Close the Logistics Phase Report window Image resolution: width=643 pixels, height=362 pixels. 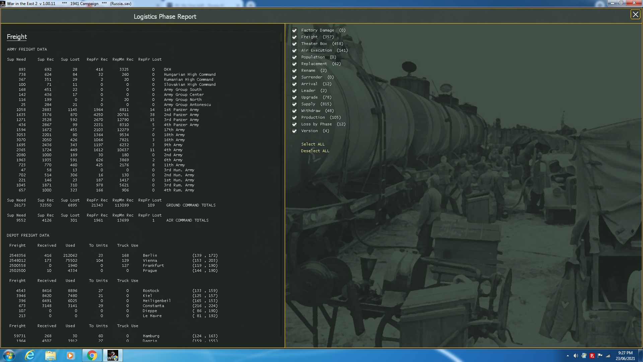pyautogui.click(x=635, y=14)
